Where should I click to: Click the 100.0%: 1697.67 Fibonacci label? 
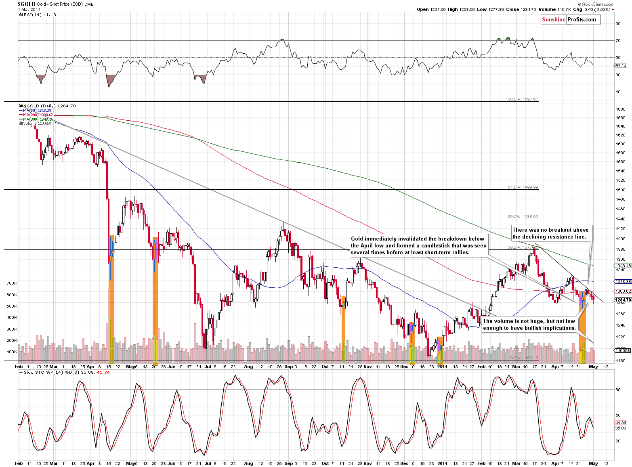tap(522, 99)
